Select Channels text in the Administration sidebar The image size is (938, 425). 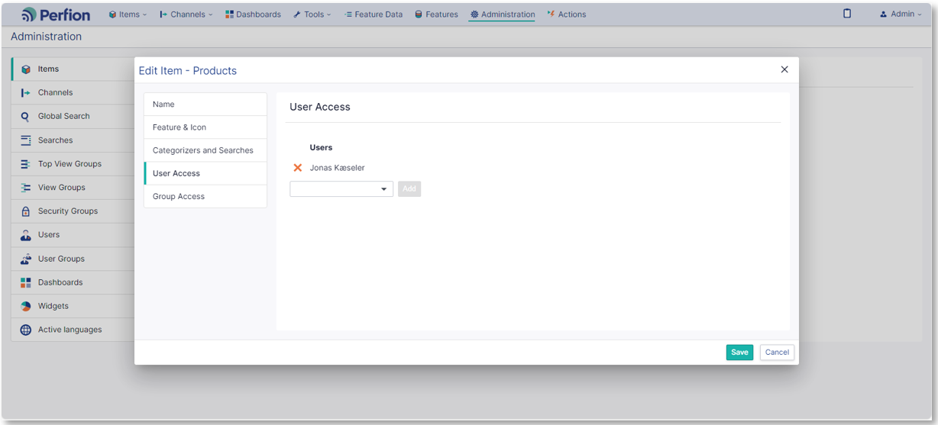(x=56, y=92)
